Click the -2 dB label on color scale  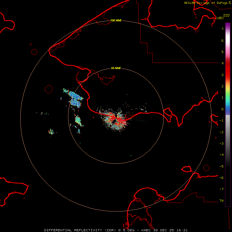(221, 132)
